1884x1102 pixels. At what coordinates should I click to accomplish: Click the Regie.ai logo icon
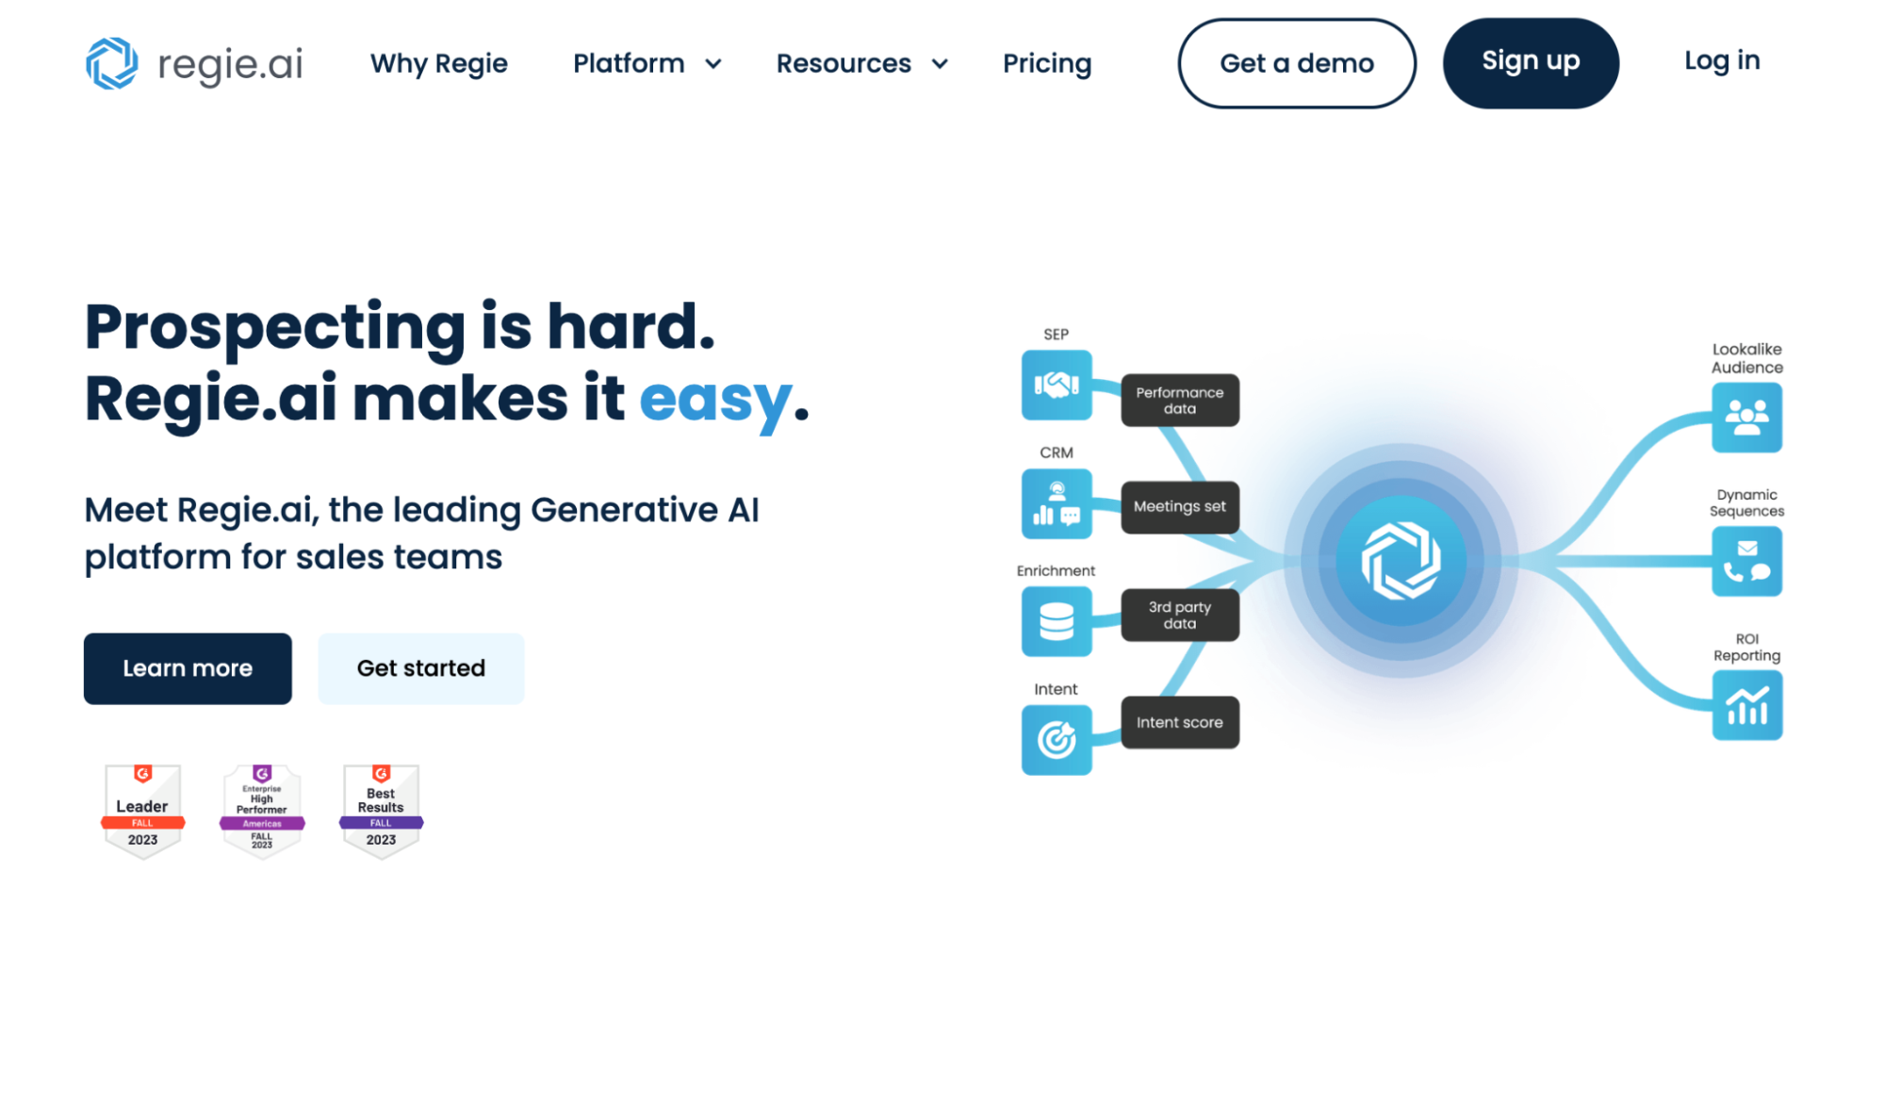coord(113,61)
